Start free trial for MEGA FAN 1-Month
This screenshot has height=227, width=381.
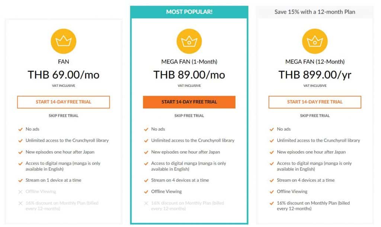pyautogui.click(x=189, y=102)
